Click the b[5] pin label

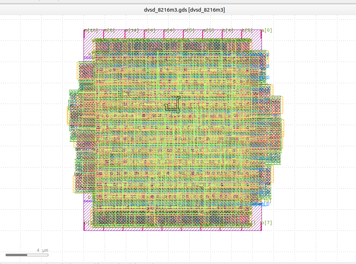247,31
